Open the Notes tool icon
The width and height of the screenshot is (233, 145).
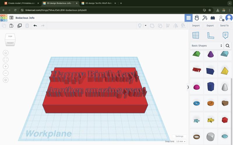click(225, 35)
